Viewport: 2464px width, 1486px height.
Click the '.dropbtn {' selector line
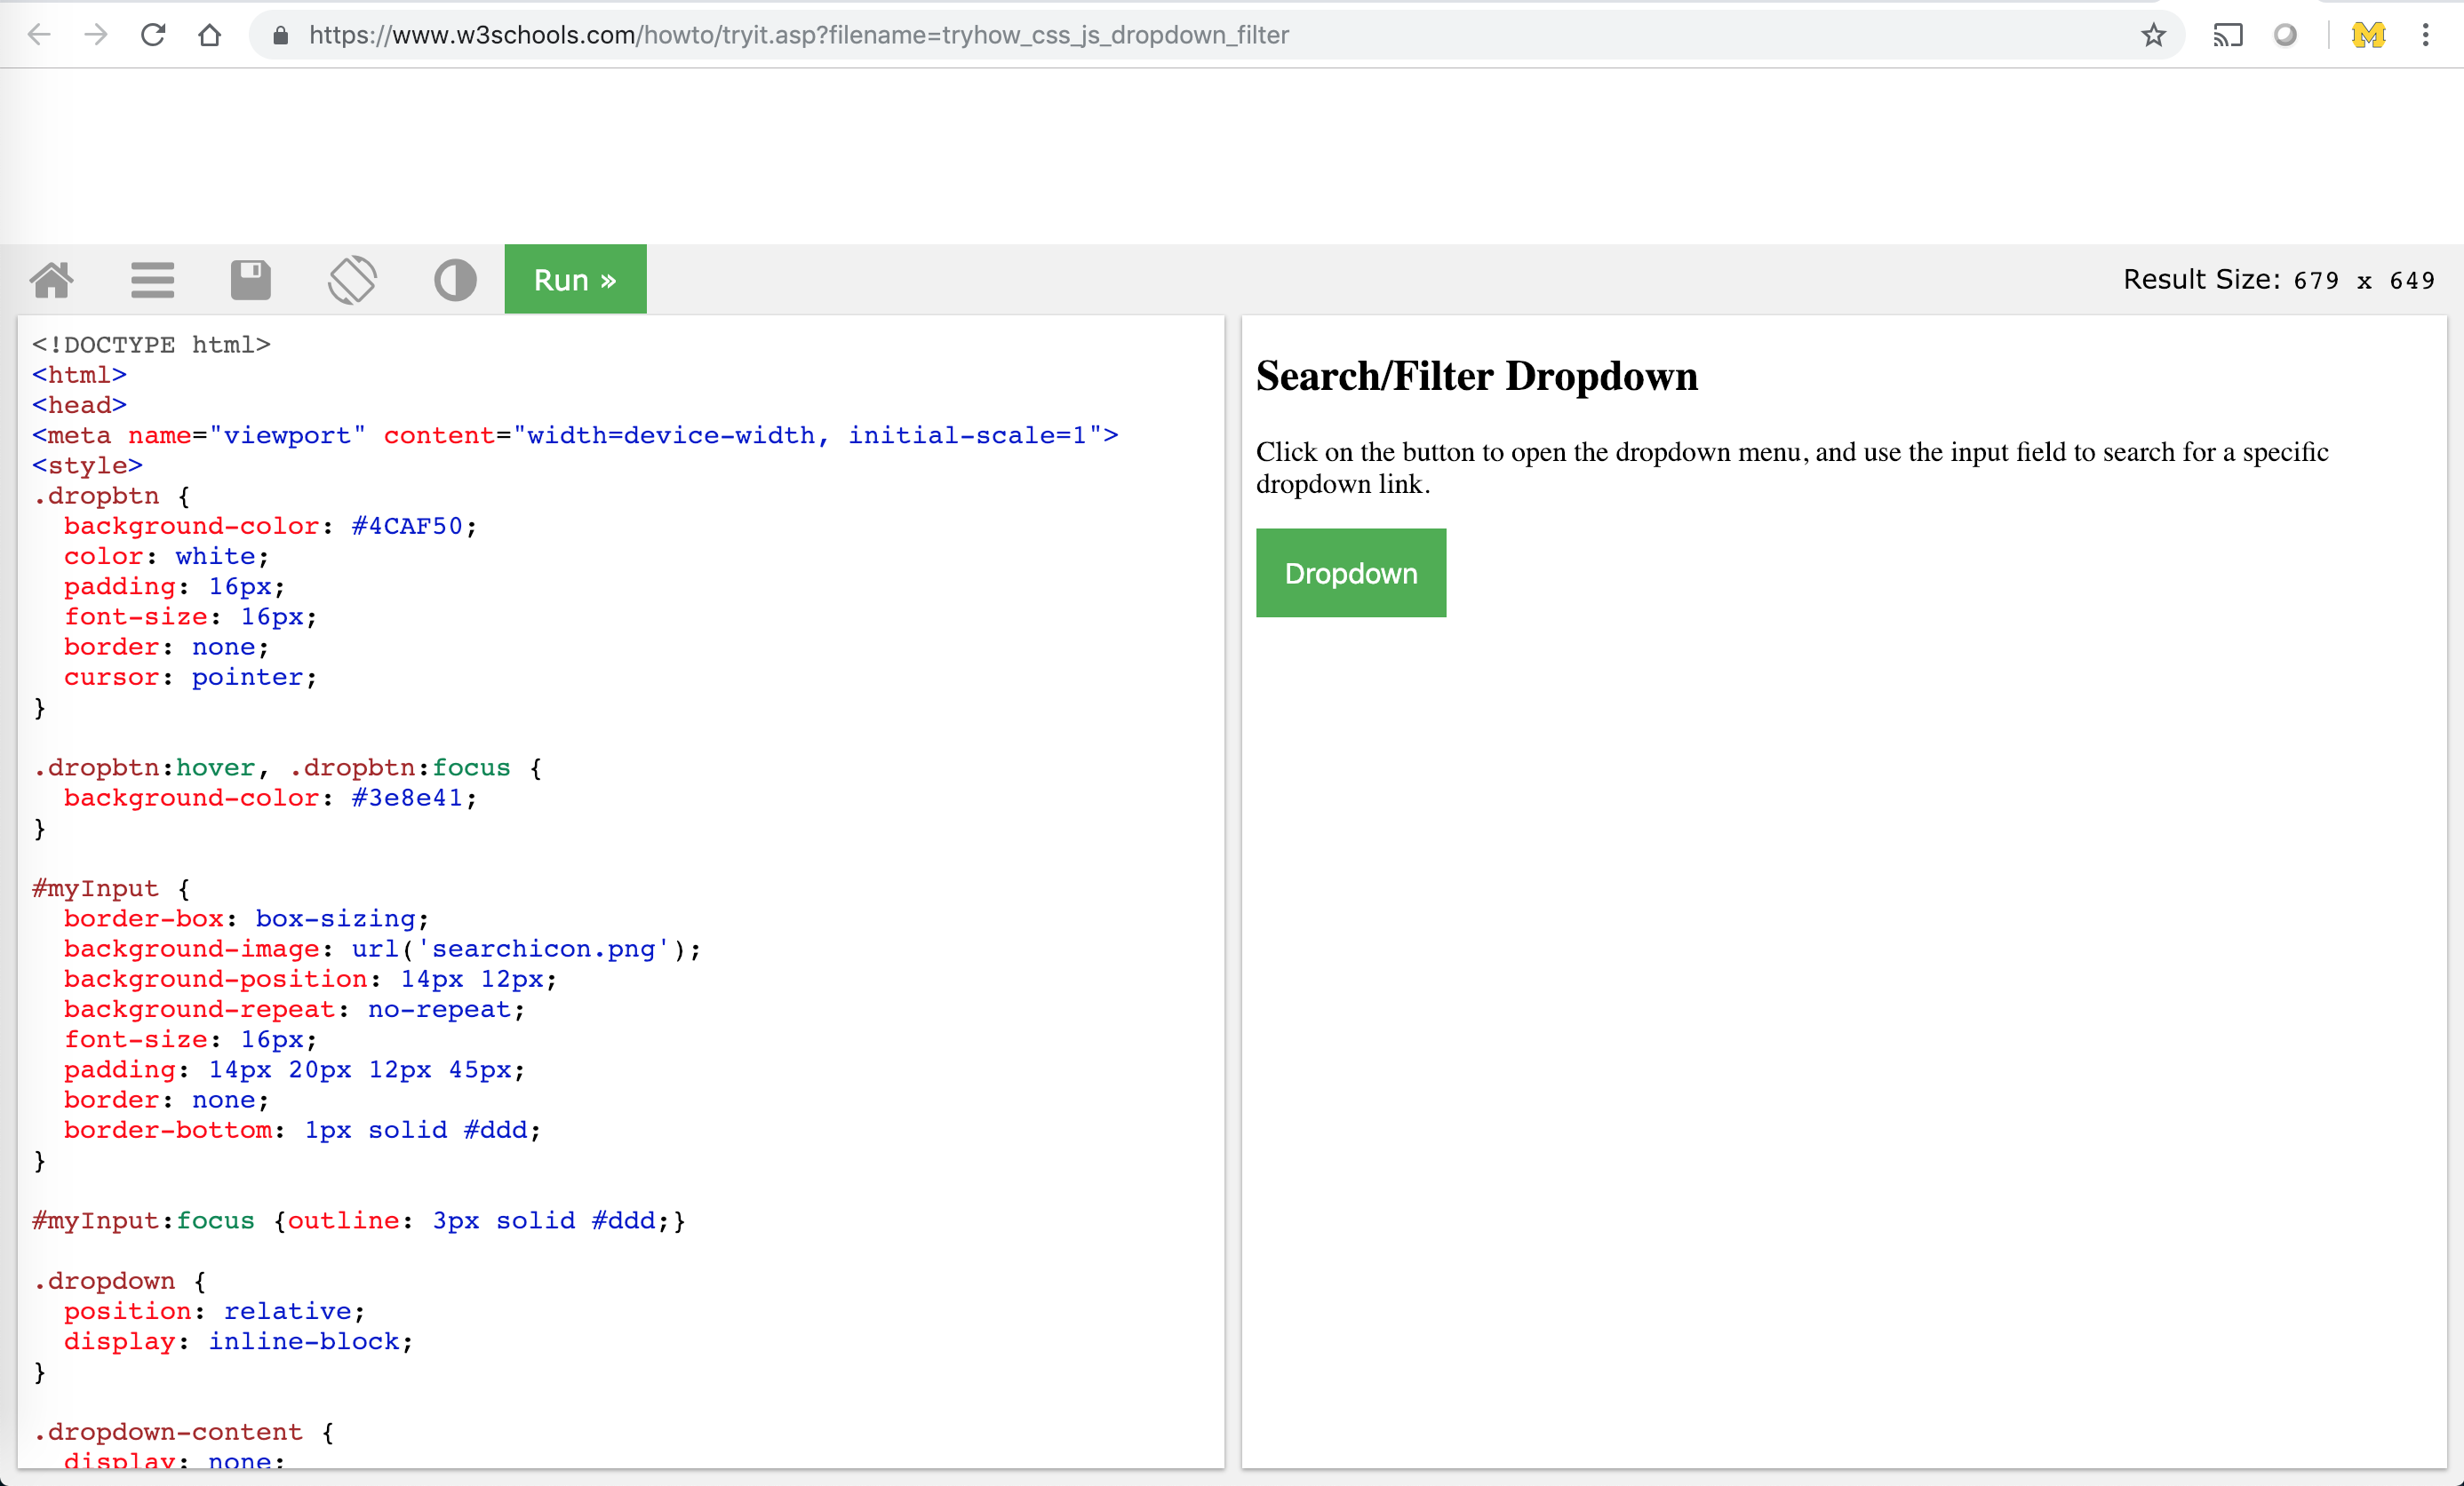[x=111, y=496]
